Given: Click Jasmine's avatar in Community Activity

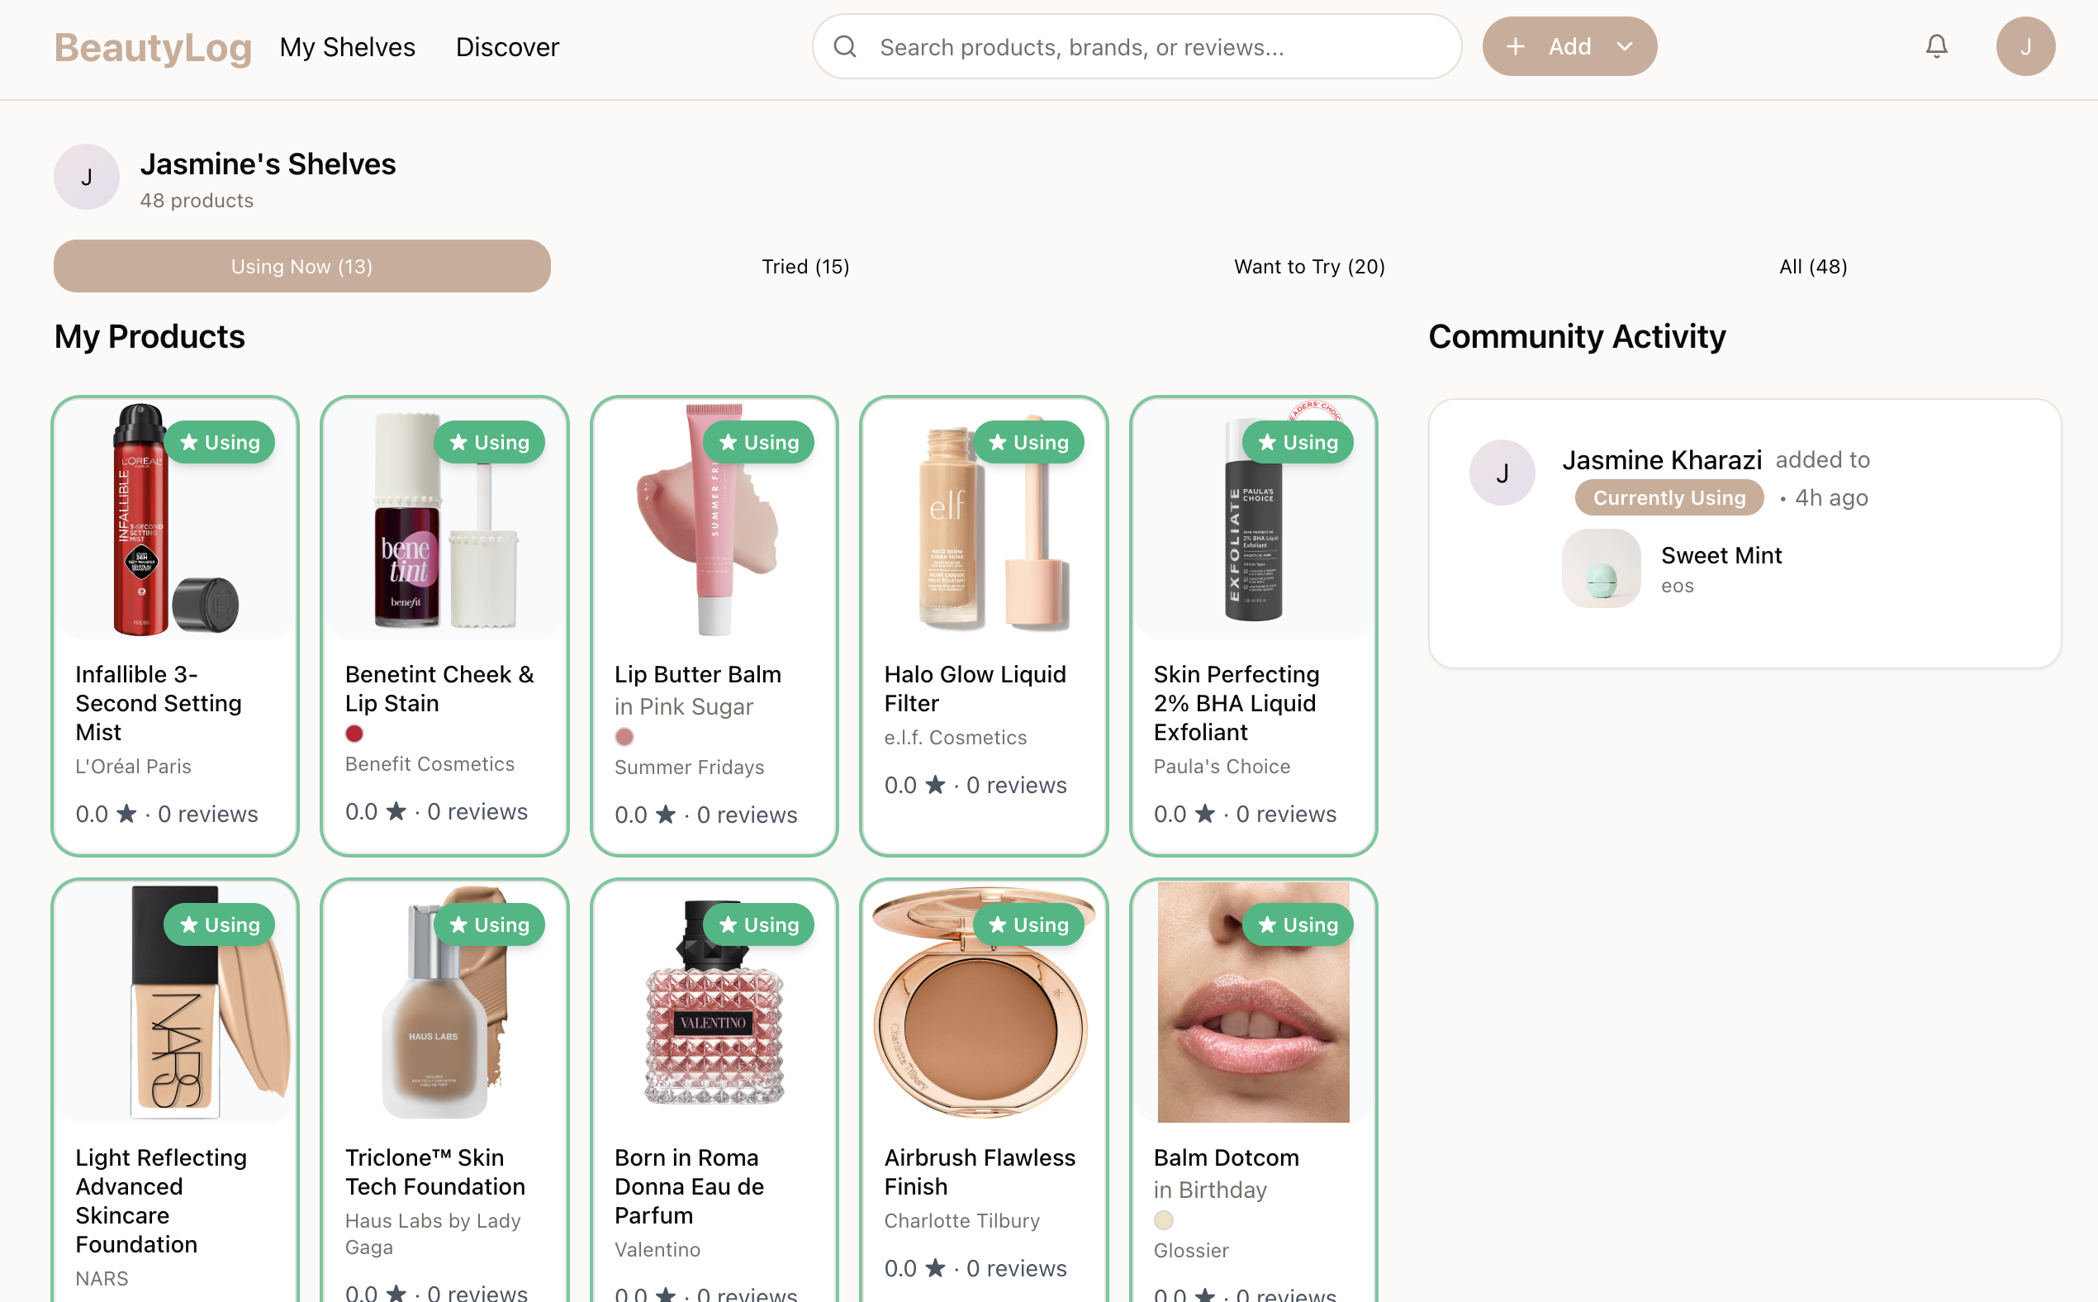Looking at the screenshot, I should tap(1502, 472).
